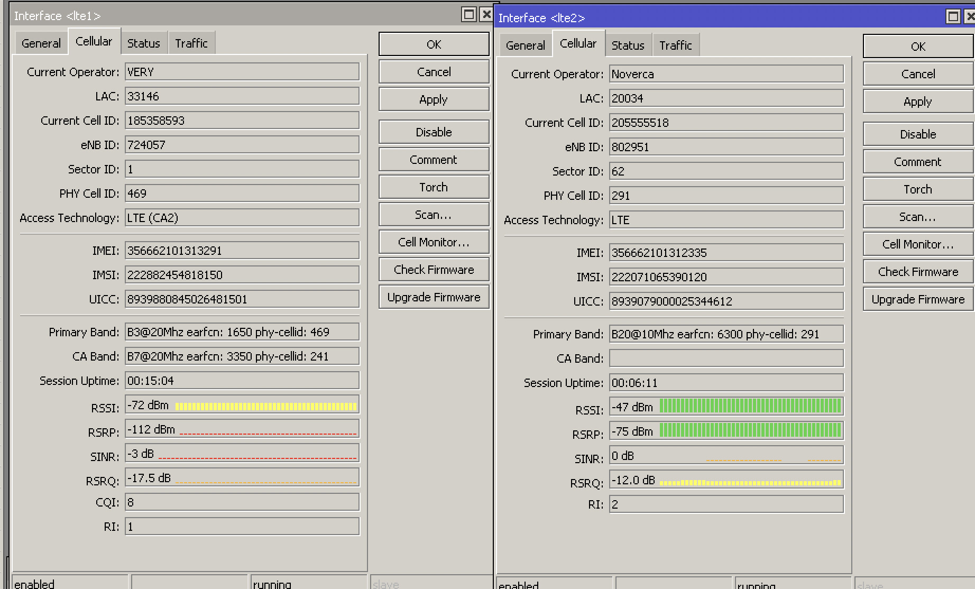
Task: Select the Cellular tab in lte2
Action: (578, 43)
